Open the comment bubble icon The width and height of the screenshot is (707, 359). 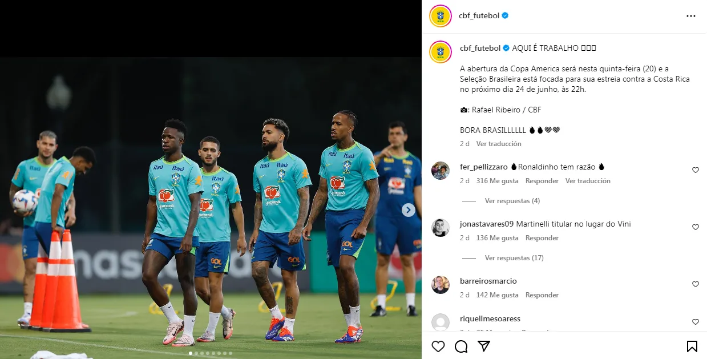[460, 346]
